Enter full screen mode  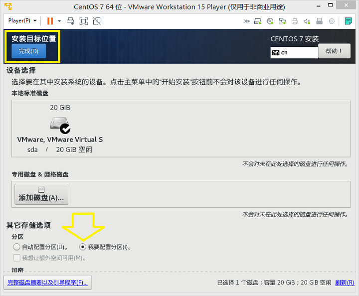pyautogui.click(x=84, y=21)
